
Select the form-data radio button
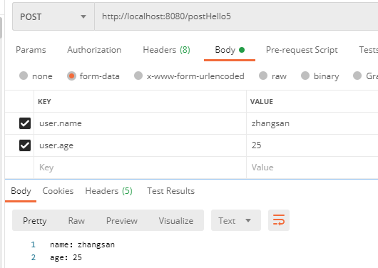[x=71, y=76]
